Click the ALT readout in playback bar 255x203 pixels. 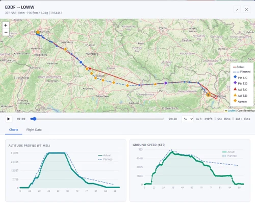(204, 119)
